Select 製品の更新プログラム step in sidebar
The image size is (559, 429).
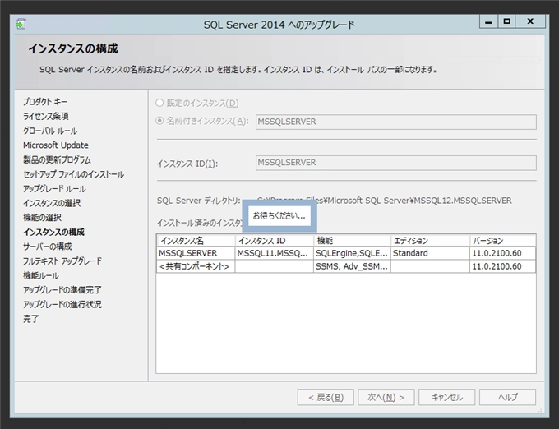coord(57,159)
